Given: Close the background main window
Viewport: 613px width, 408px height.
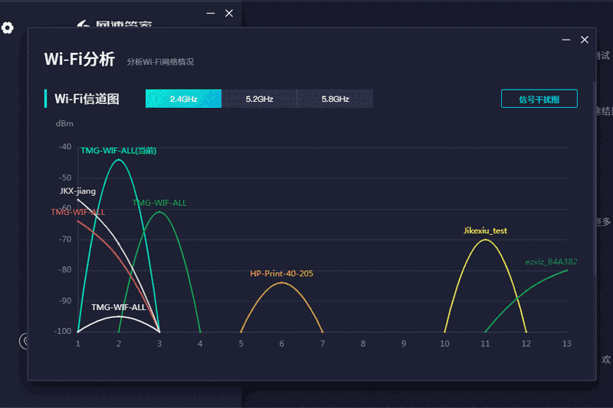Looking at the screenshot, I should (229, 13).
